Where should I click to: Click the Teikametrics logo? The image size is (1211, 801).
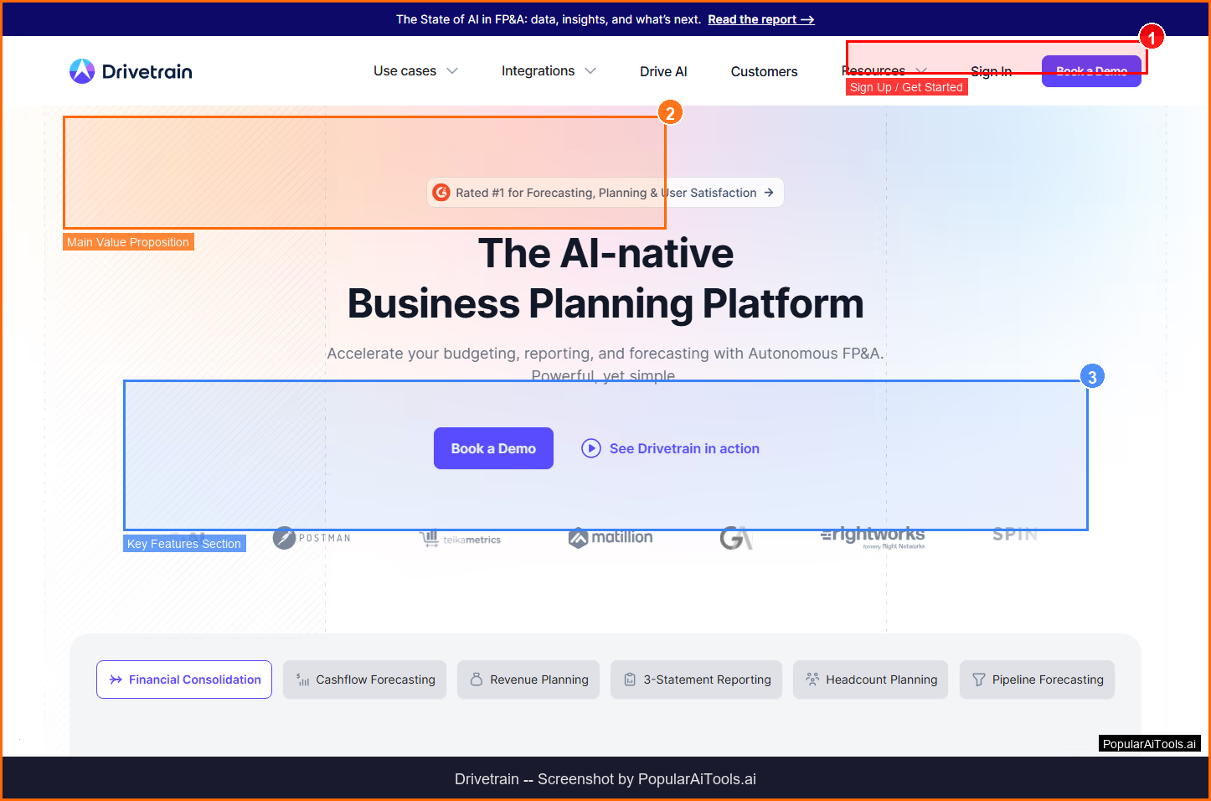(461, 539)
